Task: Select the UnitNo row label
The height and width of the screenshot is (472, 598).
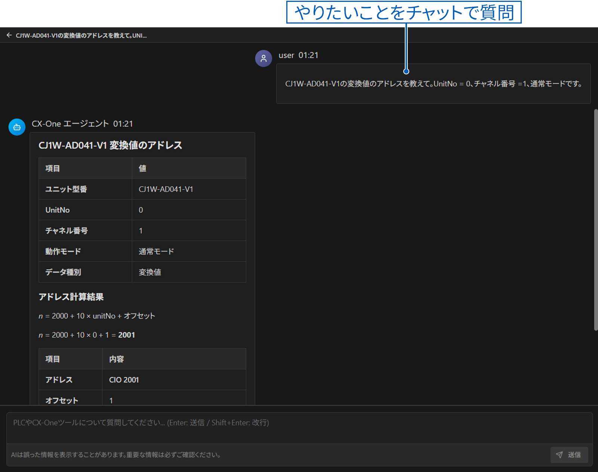Action: (86, 210)
